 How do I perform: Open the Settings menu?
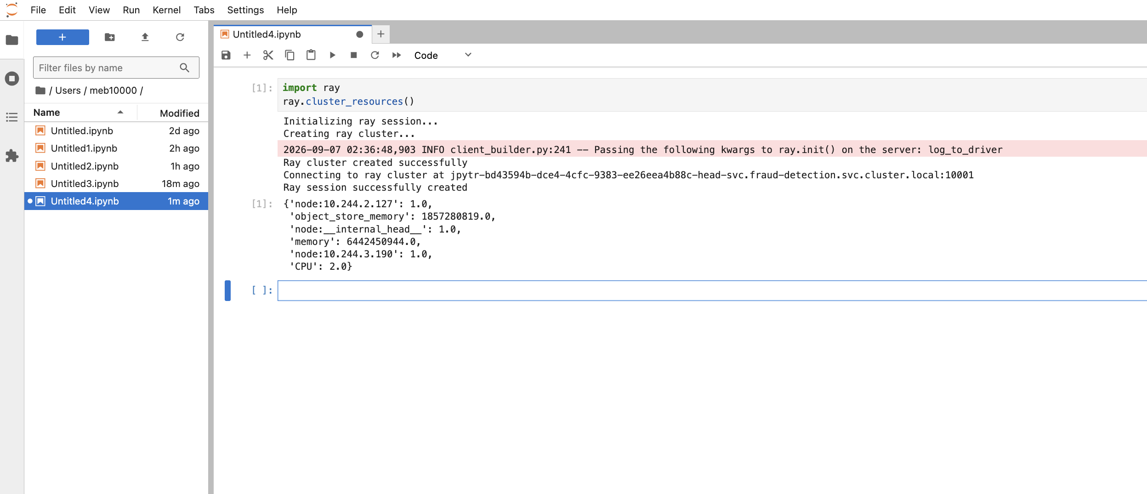(245, 10)
